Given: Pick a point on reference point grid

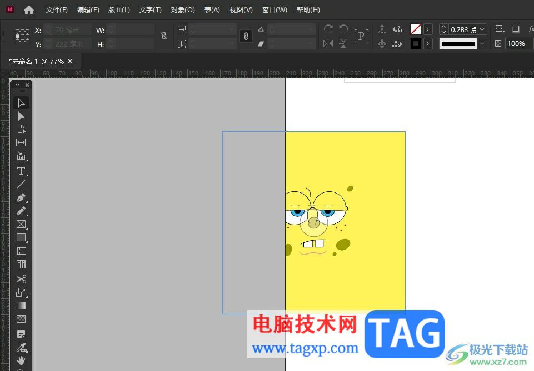Looking at the screenshot, I should tap(22, 36).
